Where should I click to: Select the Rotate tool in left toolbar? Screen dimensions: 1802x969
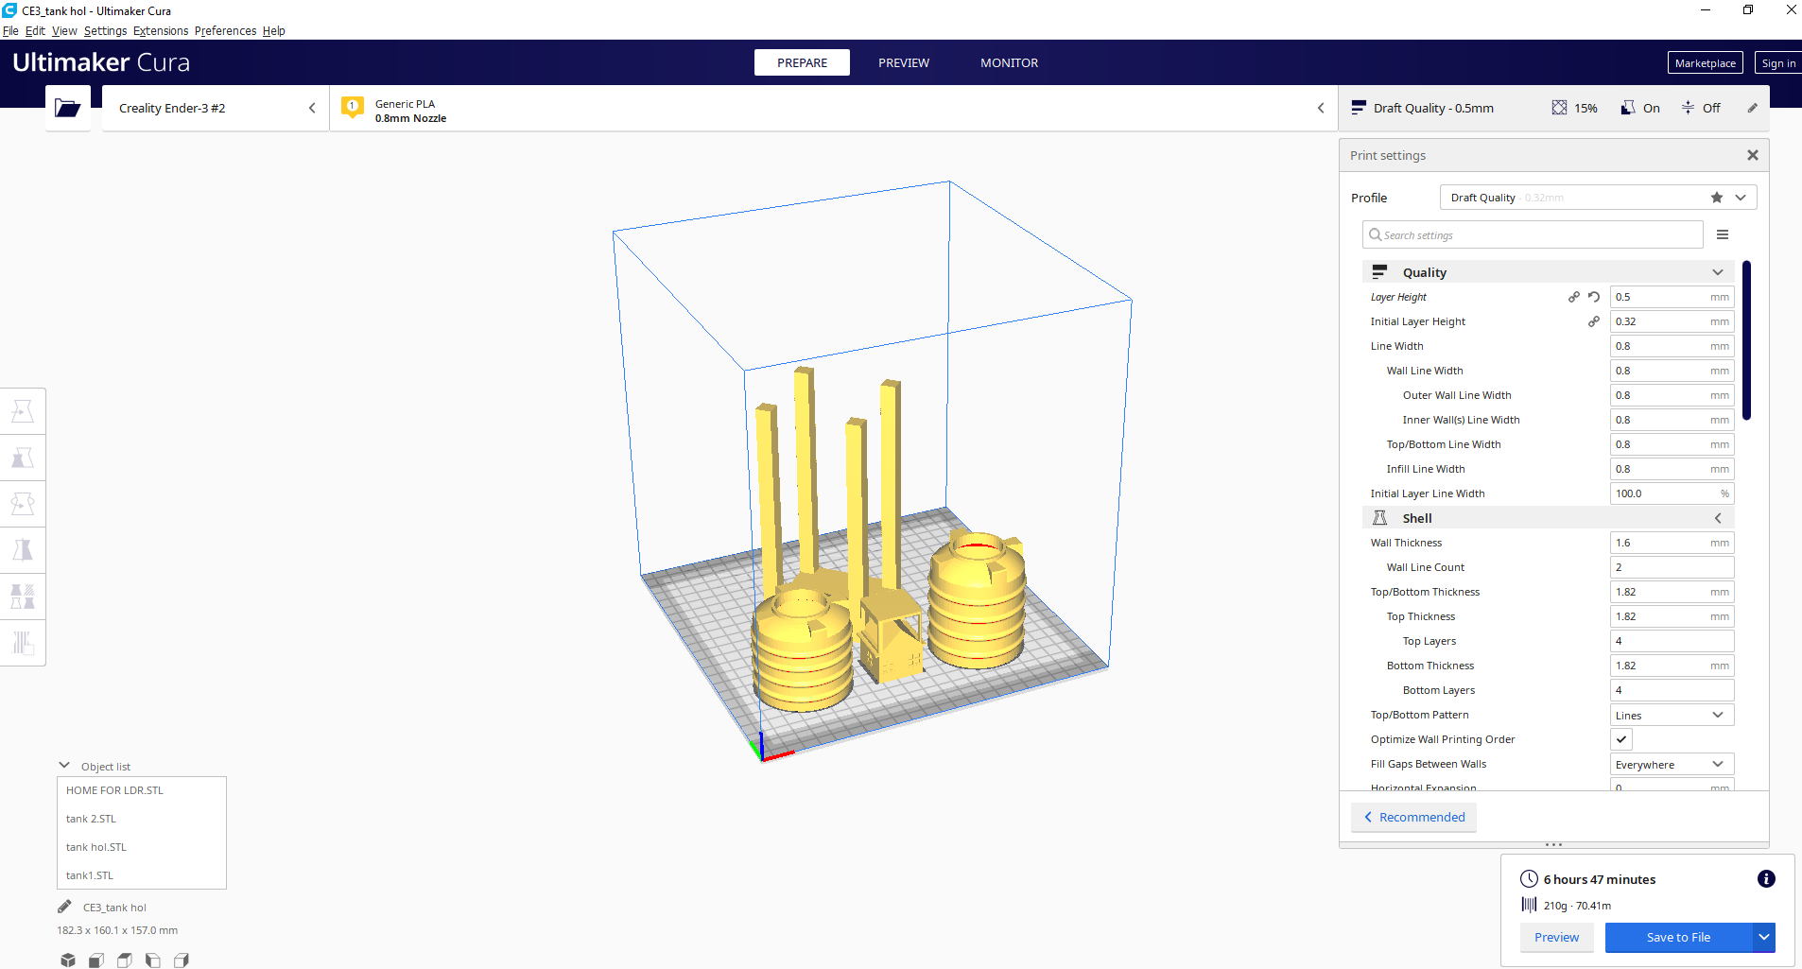click(23, 504)
